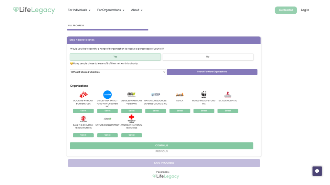
Task: Click St Jude Hospital logo
Action: (228, 95)
